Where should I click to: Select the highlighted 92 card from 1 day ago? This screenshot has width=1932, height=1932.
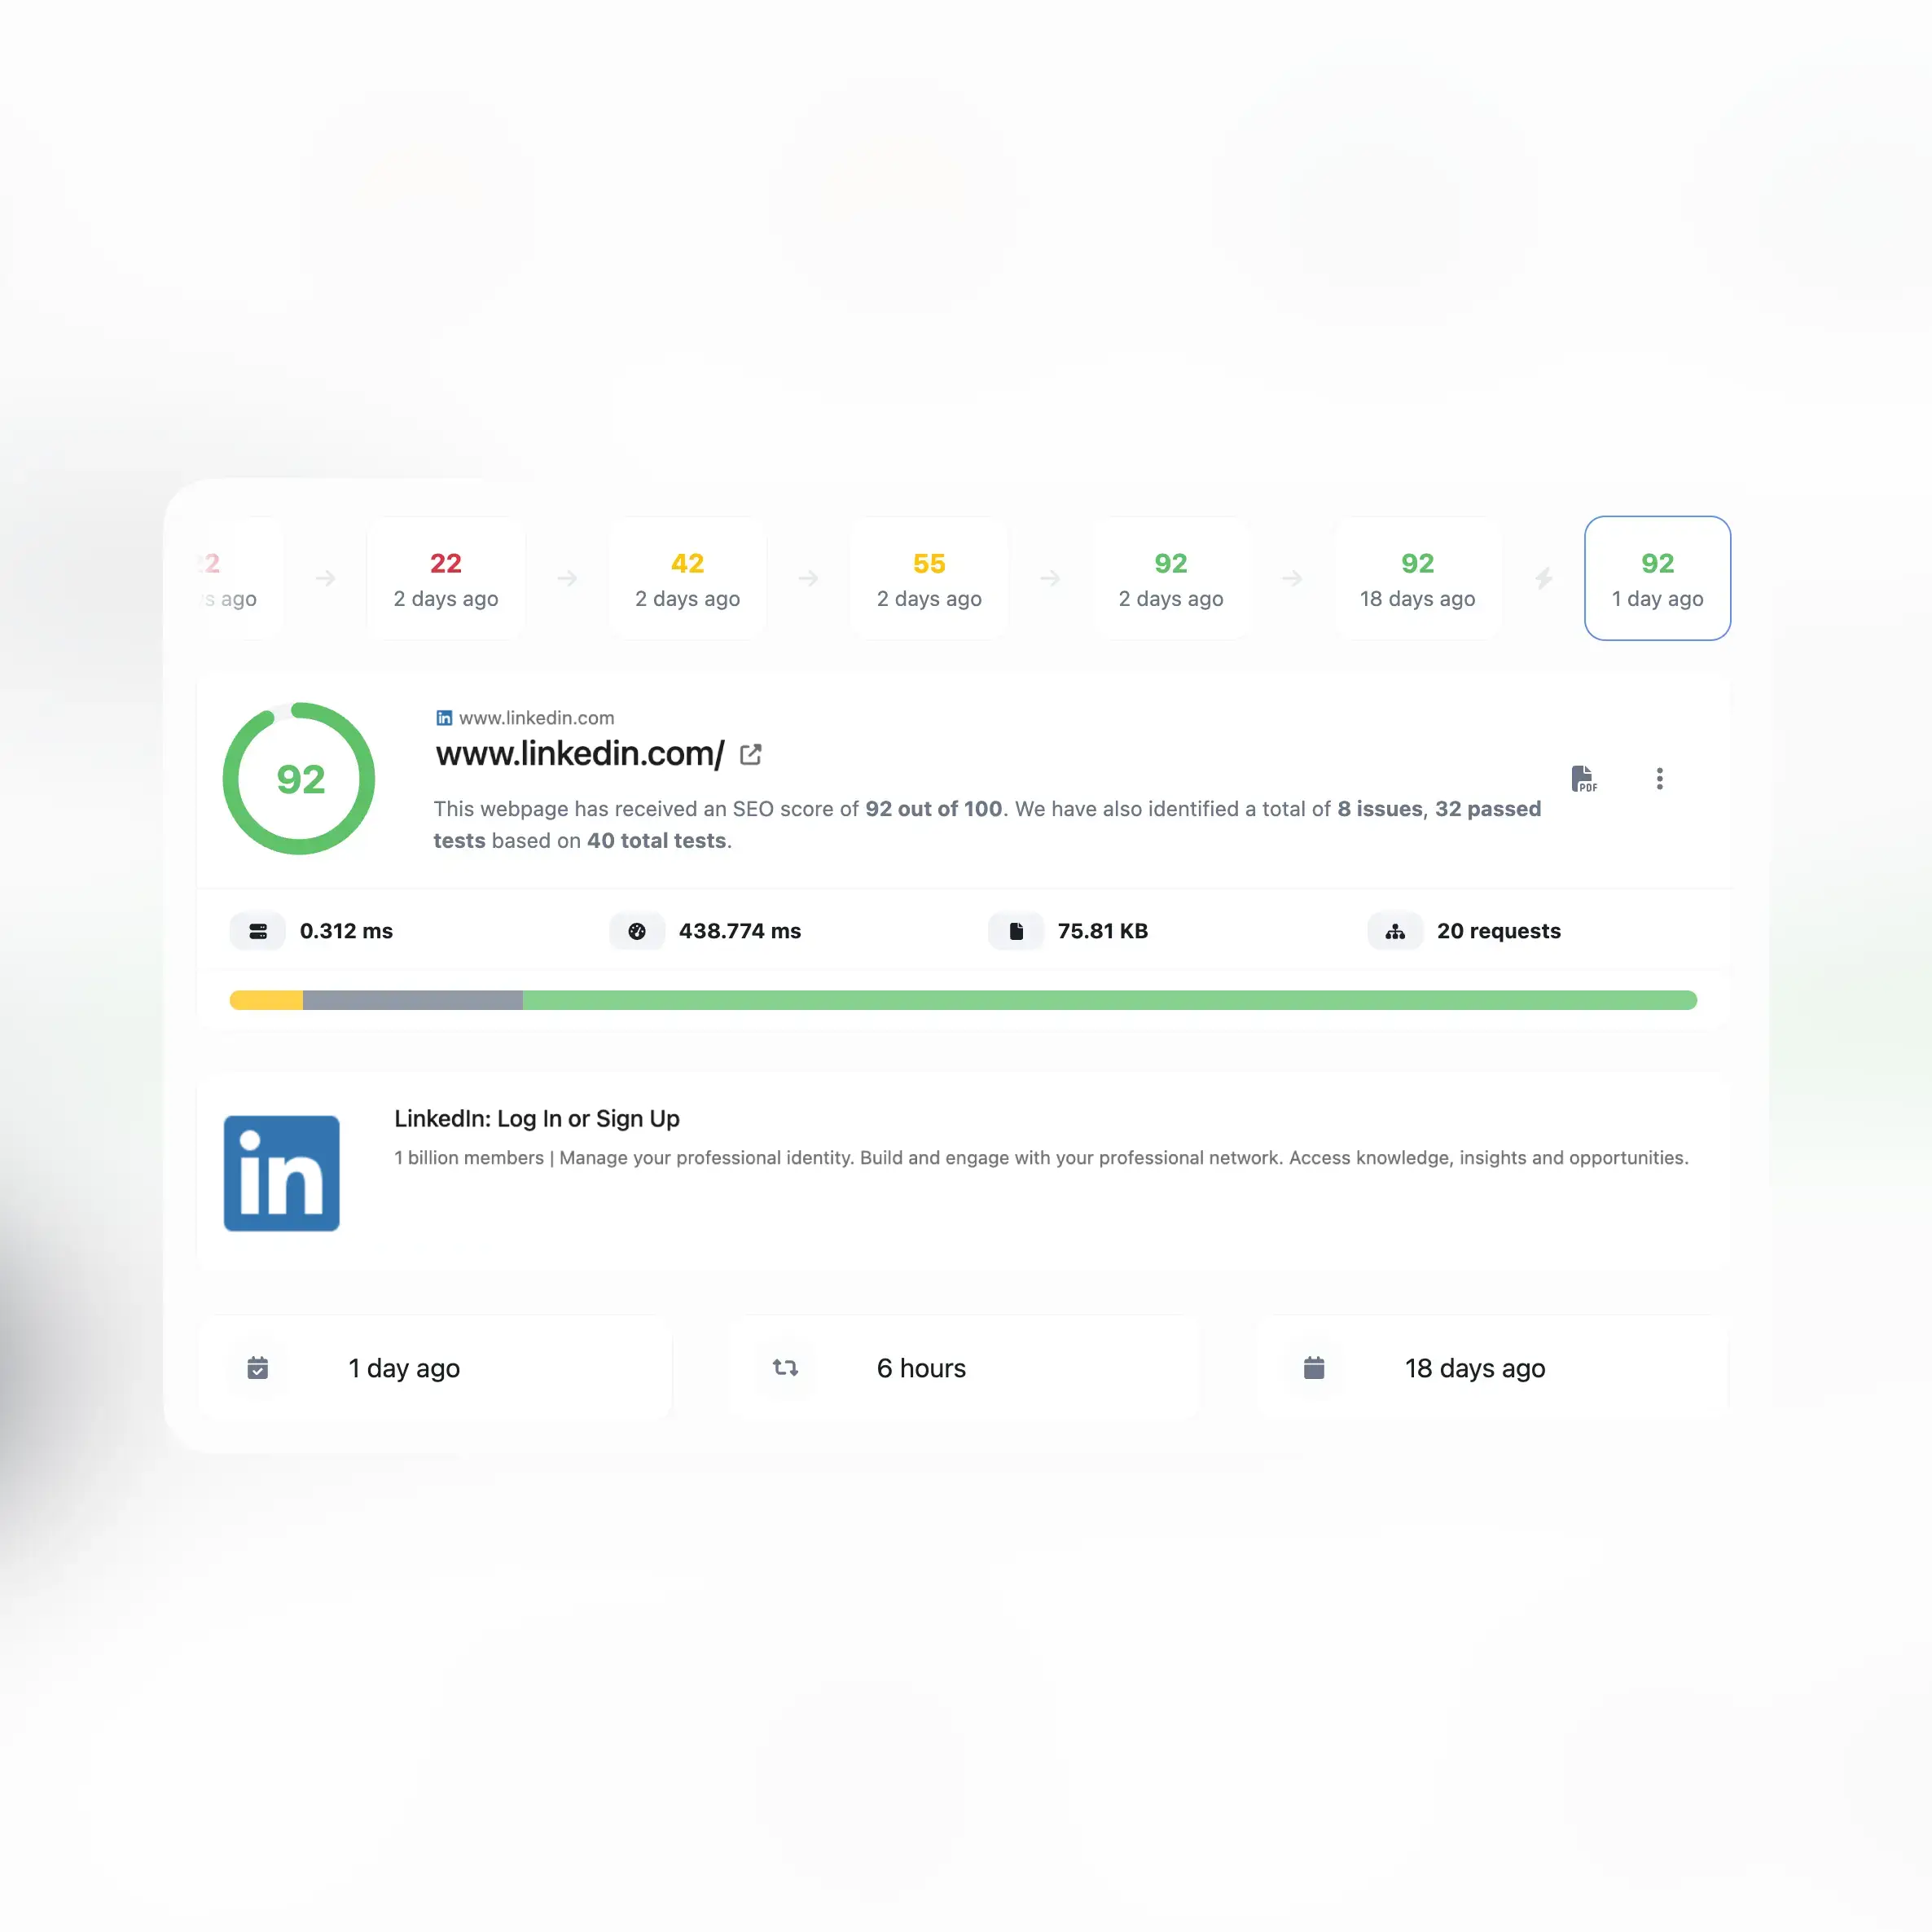(1658, 578)
